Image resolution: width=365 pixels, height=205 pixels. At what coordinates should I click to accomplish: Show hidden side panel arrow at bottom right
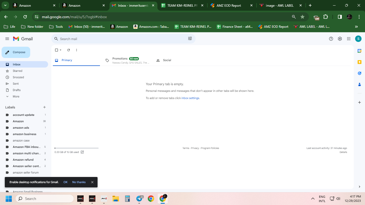point(359,187)
